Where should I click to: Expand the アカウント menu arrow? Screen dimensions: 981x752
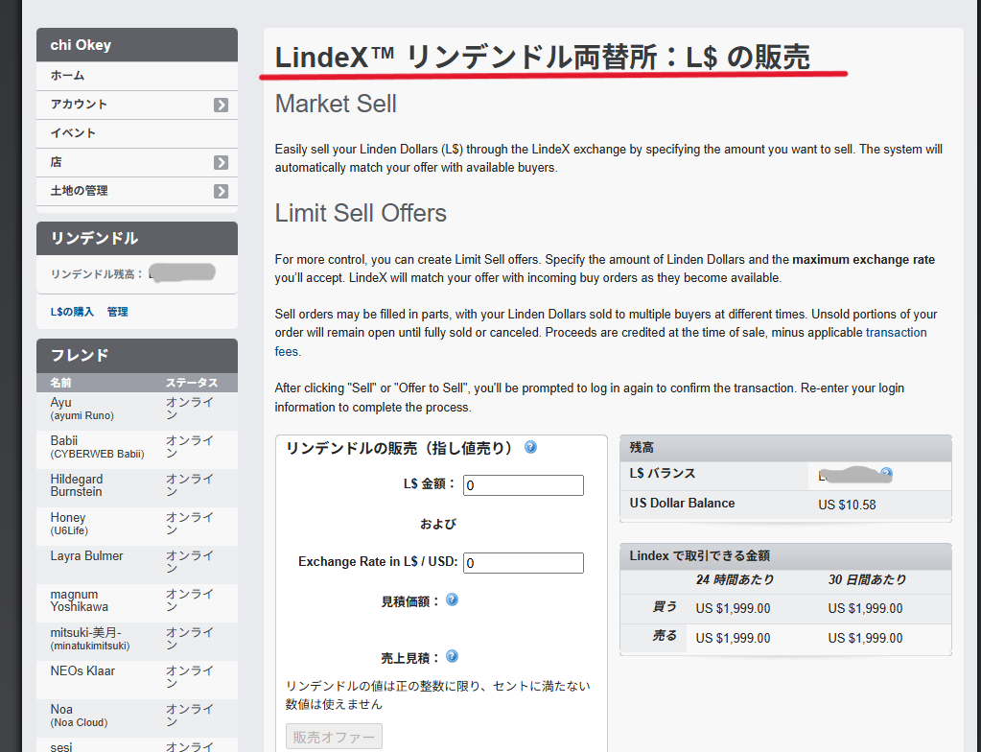click(x=221, y=105)
